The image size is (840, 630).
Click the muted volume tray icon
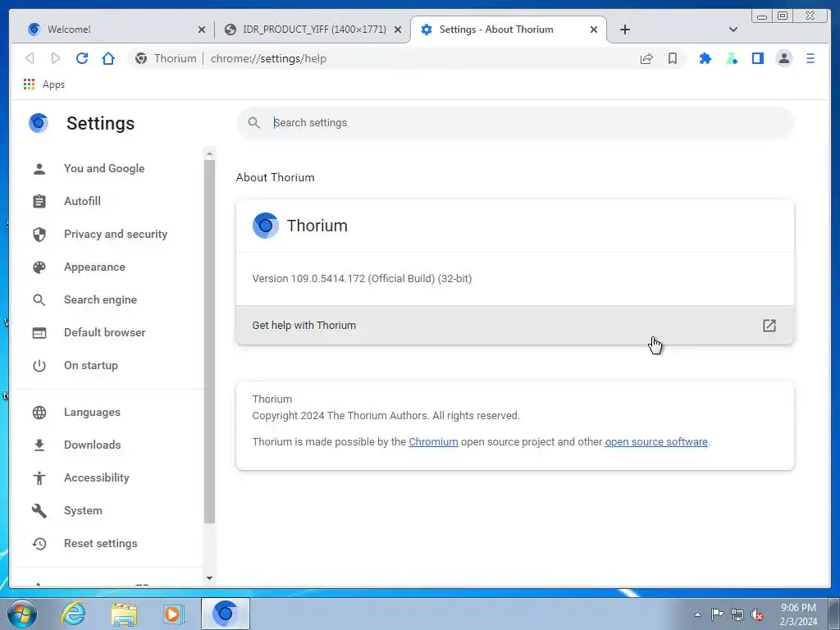click(x=757, y=615)
